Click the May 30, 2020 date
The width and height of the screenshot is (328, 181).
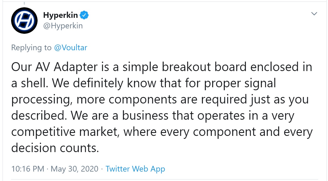[74, 169]
